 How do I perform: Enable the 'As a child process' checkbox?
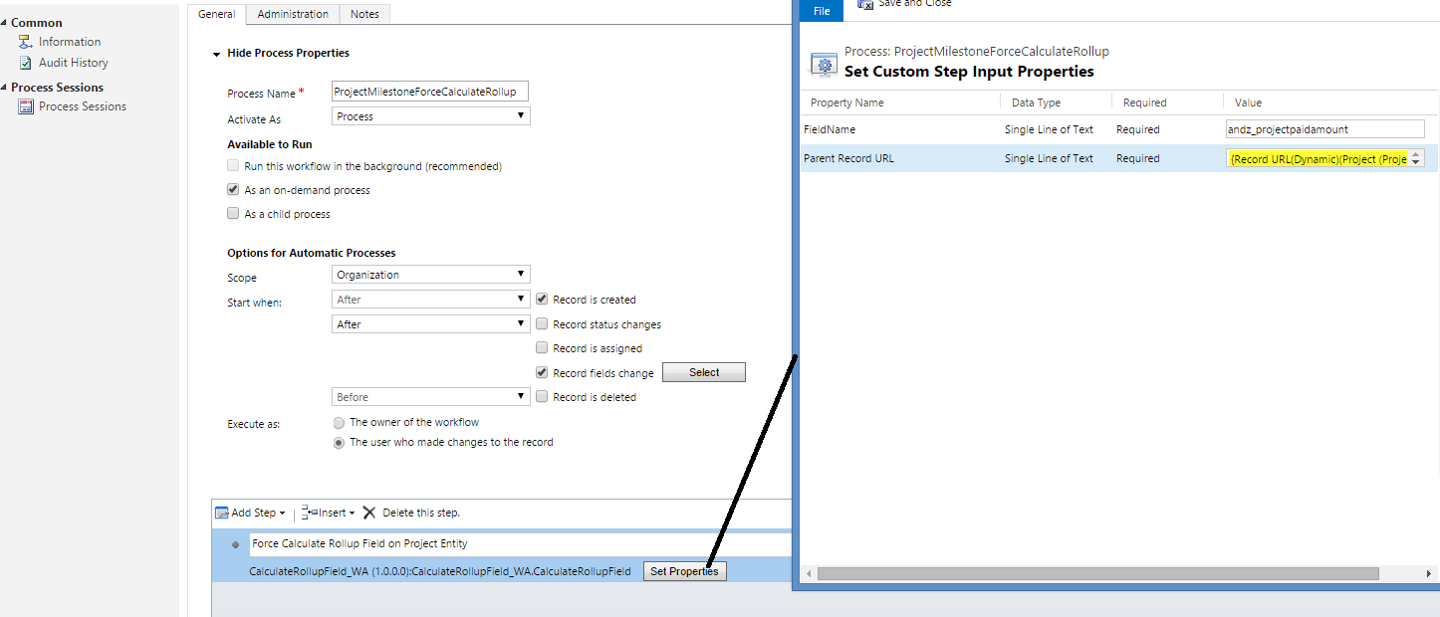233,214
